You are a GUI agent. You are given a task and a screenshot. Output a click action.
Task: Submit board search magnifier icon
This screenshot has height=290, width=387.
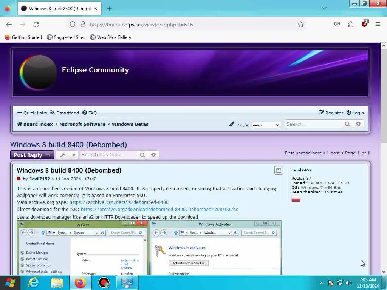pos(347,124)
